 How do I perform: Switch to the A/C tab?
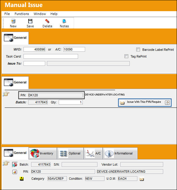click(93, 153)
